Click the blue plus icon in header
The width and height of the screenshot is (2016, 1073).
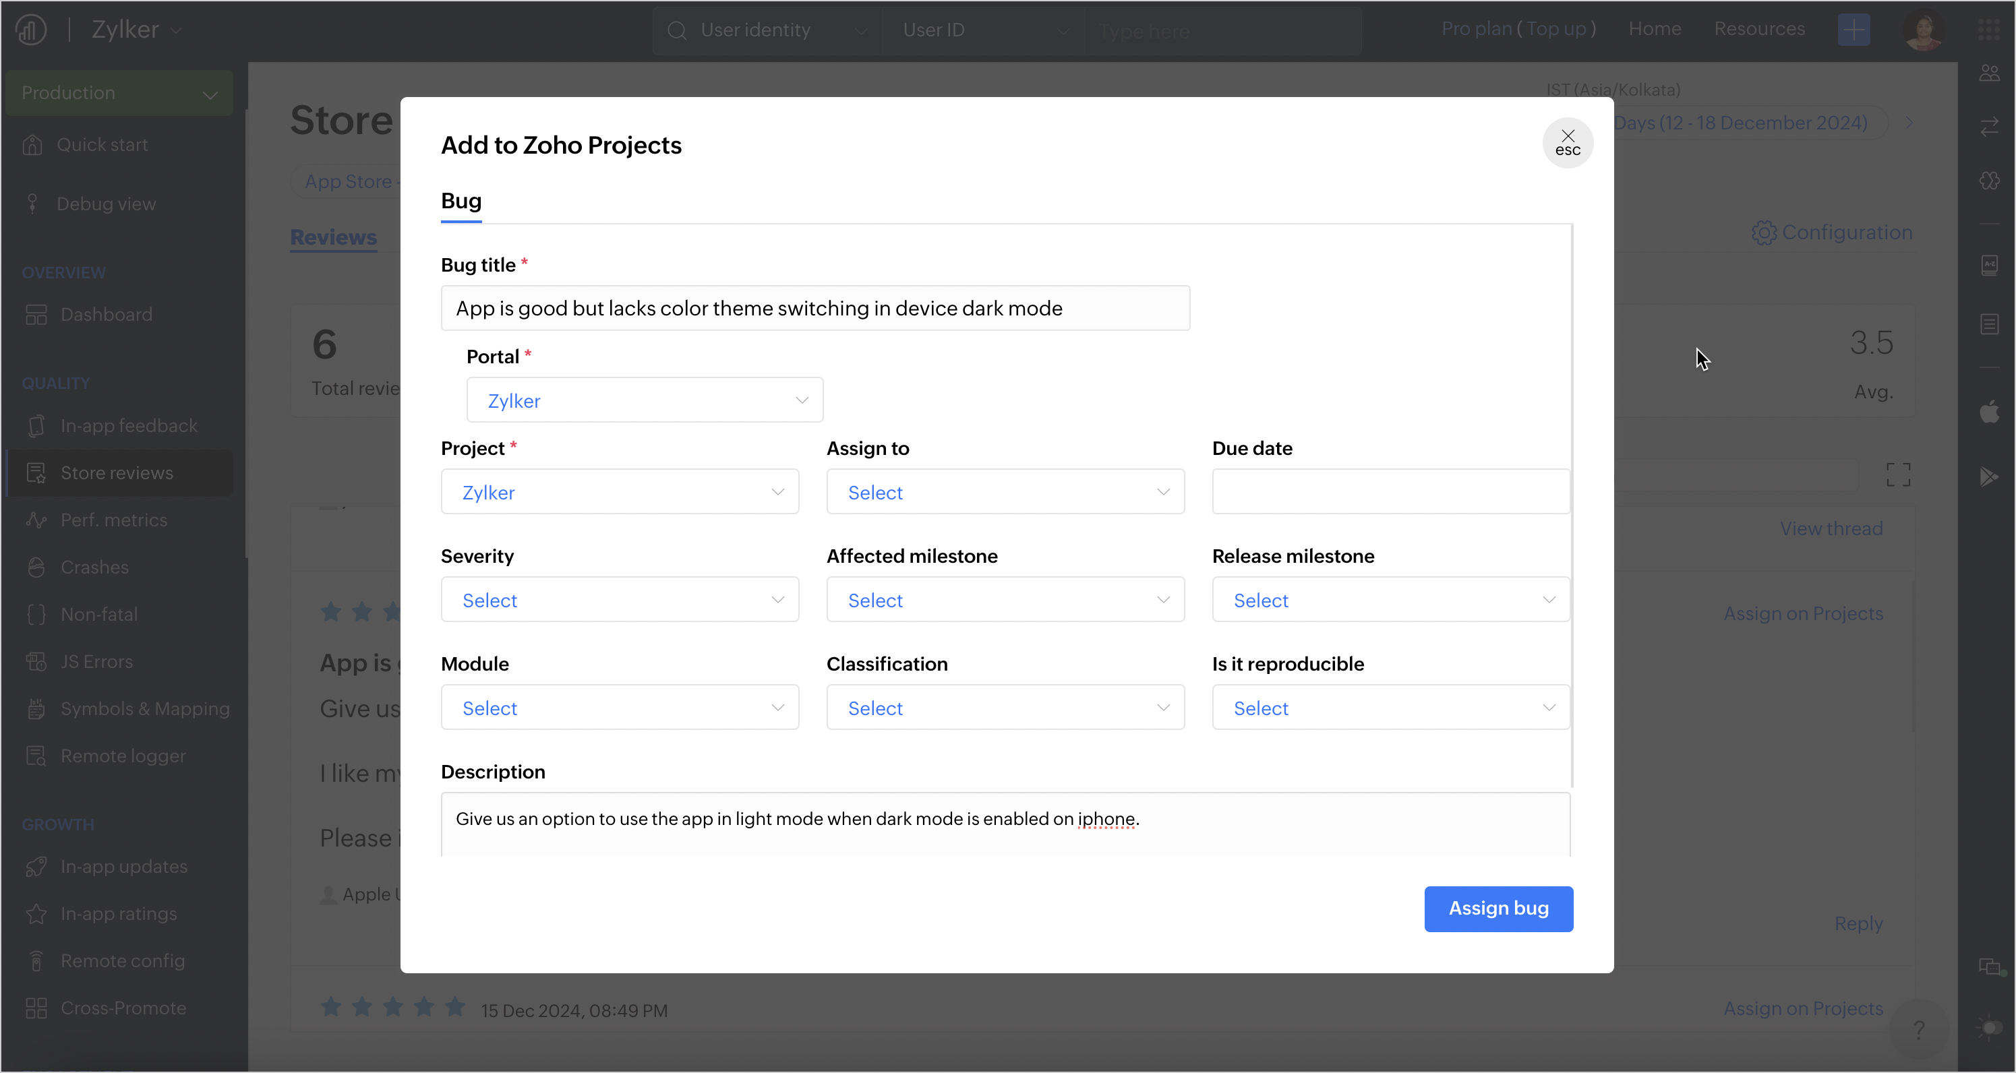tap(1854, 30)
